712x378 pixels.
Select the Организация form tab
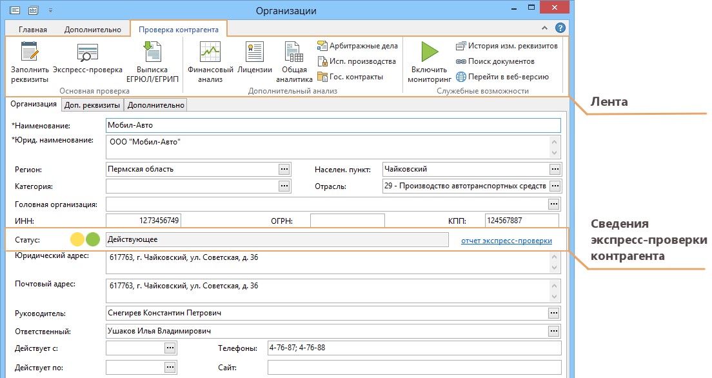click(x=34, y=104)
